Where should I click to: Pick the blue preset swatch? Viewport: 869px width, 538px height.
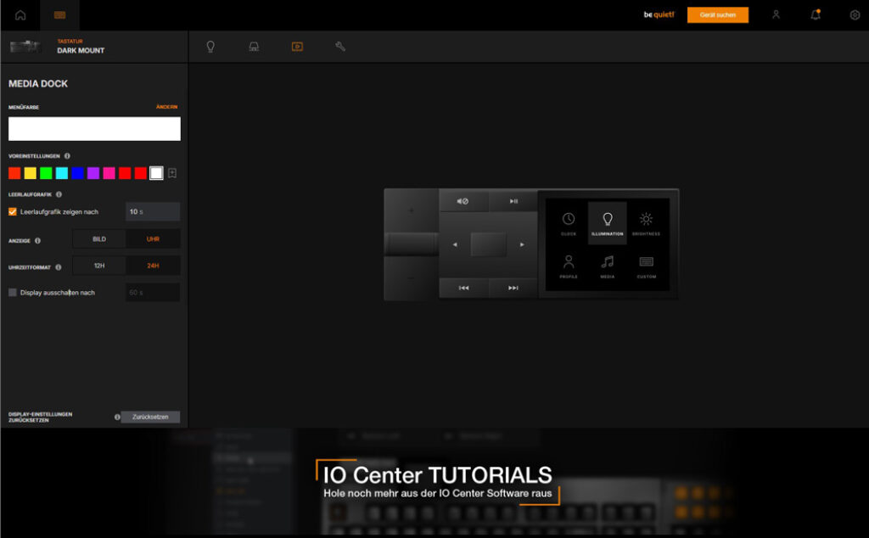pos(77,173)
